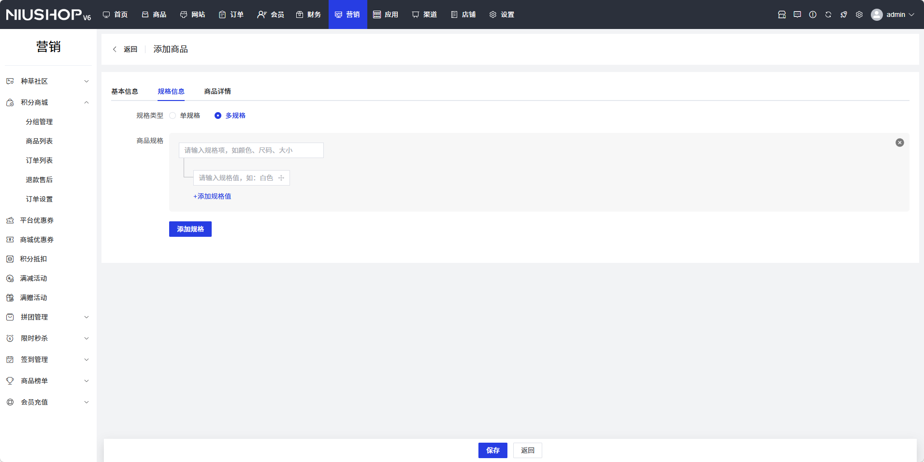Screen dimensions: 924x462
Task: Click the 满减活动 sidebar icon
Action: 10,278
